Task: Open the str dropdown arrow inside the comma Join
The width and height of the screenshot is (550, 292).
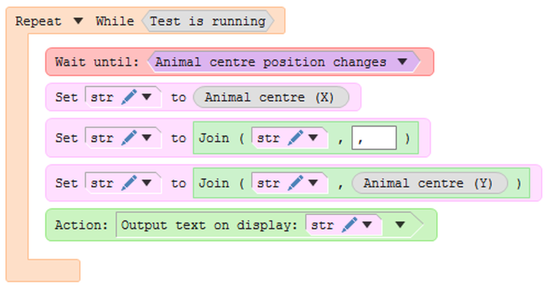Action: (x=313, y=138)
